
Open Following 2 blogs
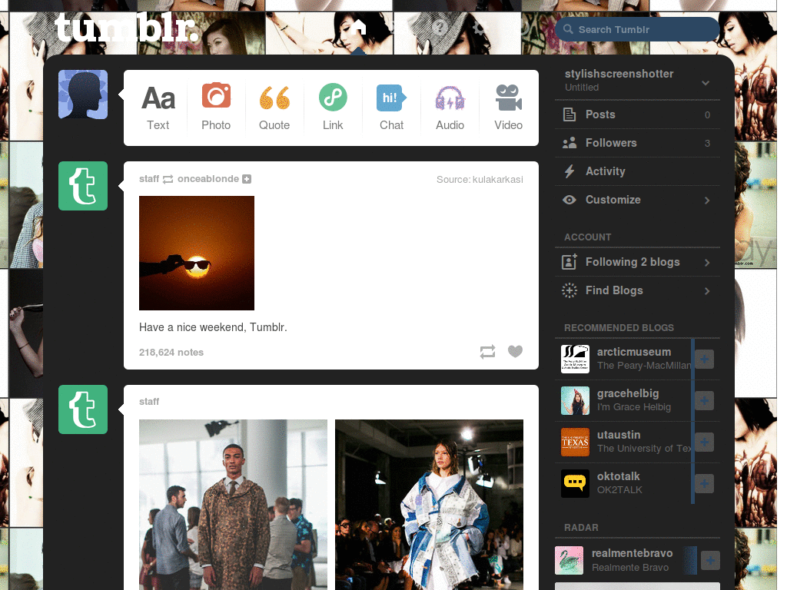click(637, 262)
